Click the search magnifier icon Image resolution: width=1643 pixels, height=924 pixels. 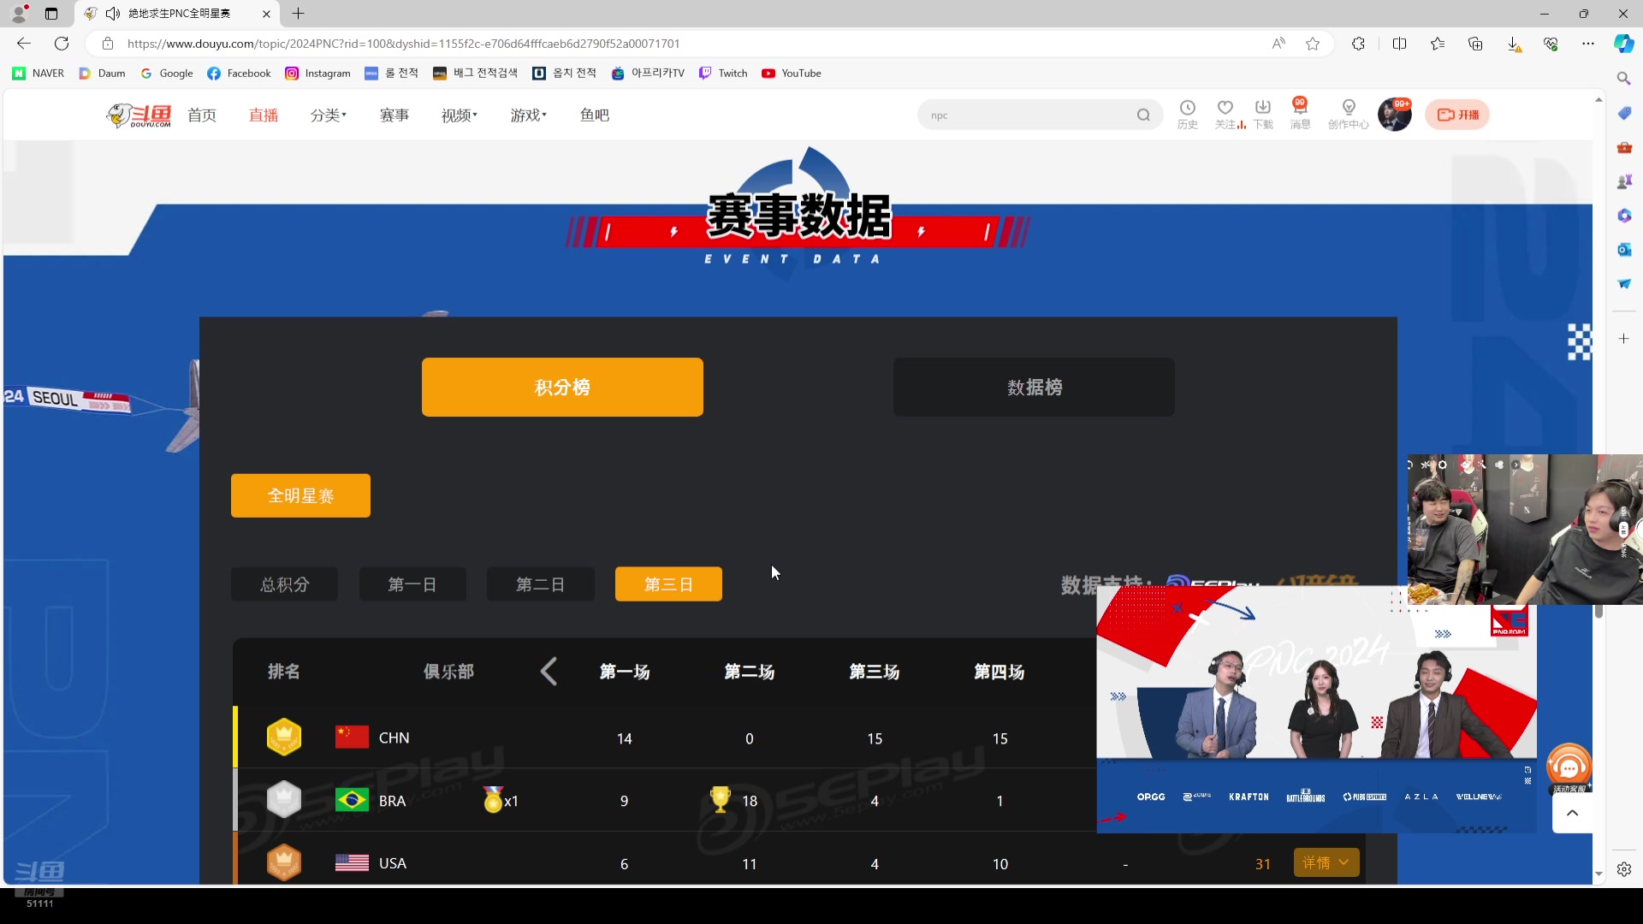[x=1142, y=114]
